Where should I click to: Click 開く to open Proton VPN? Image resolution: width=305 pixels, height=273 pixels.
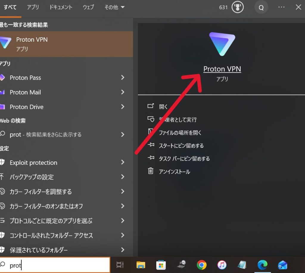tap(163, 107)
